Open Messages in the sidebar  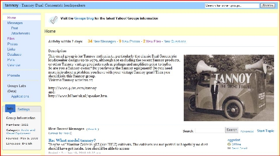tap(15, 23)
